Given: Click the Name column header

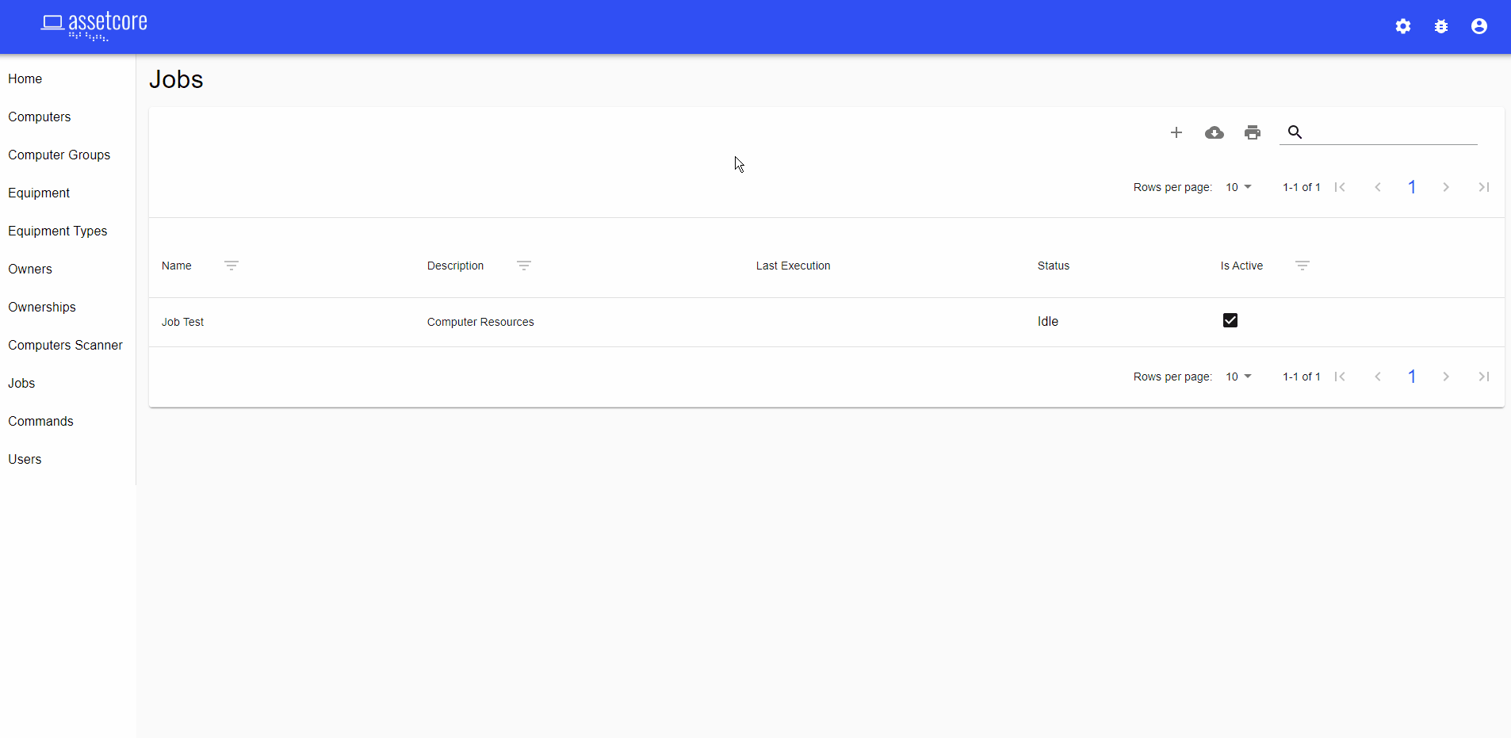Looking at the screenshot, I should [177, 266].
